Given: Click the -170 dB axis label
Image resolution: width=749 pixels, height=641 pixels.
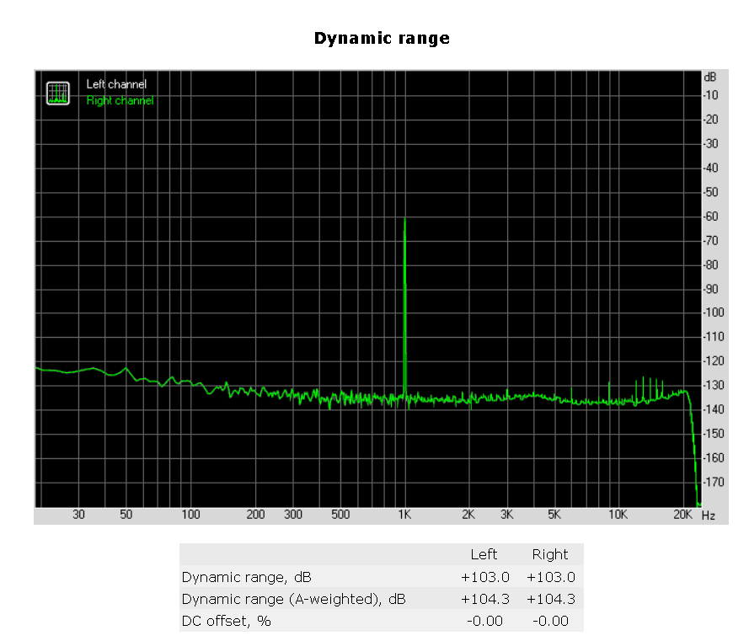Looking at the screenshot, I should (713, 482).
